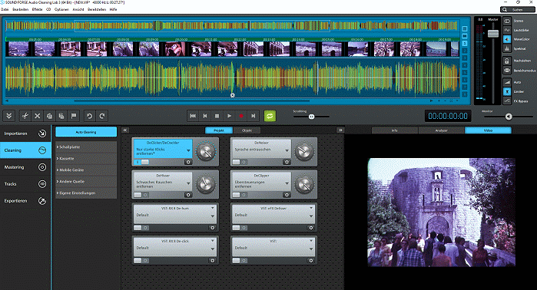Enable the Sprache entrauschen DeNoiser switch
This screenshot has height=290, width=537.
coord(240,162)
